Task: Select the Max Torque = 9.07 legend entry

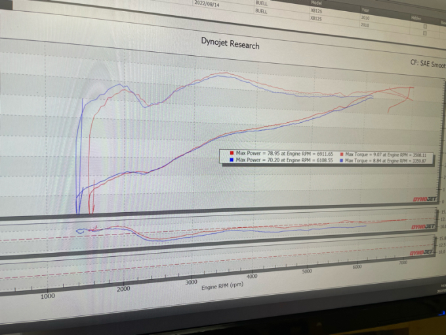Action: 386,154
